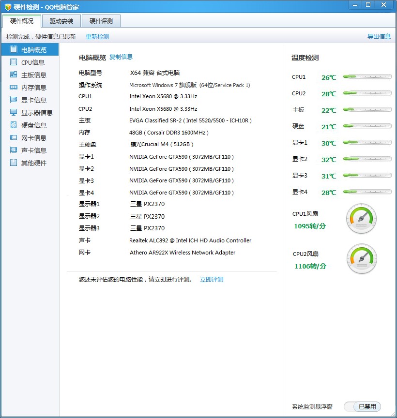Click the 显示器1 三星 PX2370 text
The width and height of the screenshot is (397, 418).
pos(147,204)
